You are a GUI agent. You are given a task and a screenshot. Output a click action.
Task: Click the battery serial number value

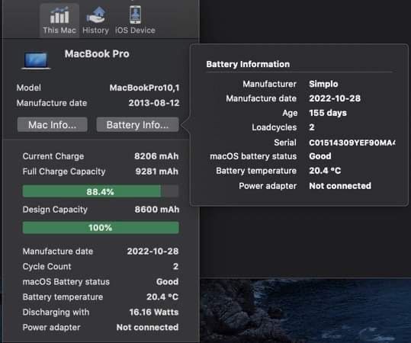click(352, 143)
